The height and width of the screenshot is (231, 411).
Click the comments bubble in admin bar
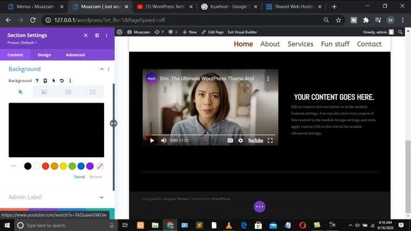coord(173,32)
